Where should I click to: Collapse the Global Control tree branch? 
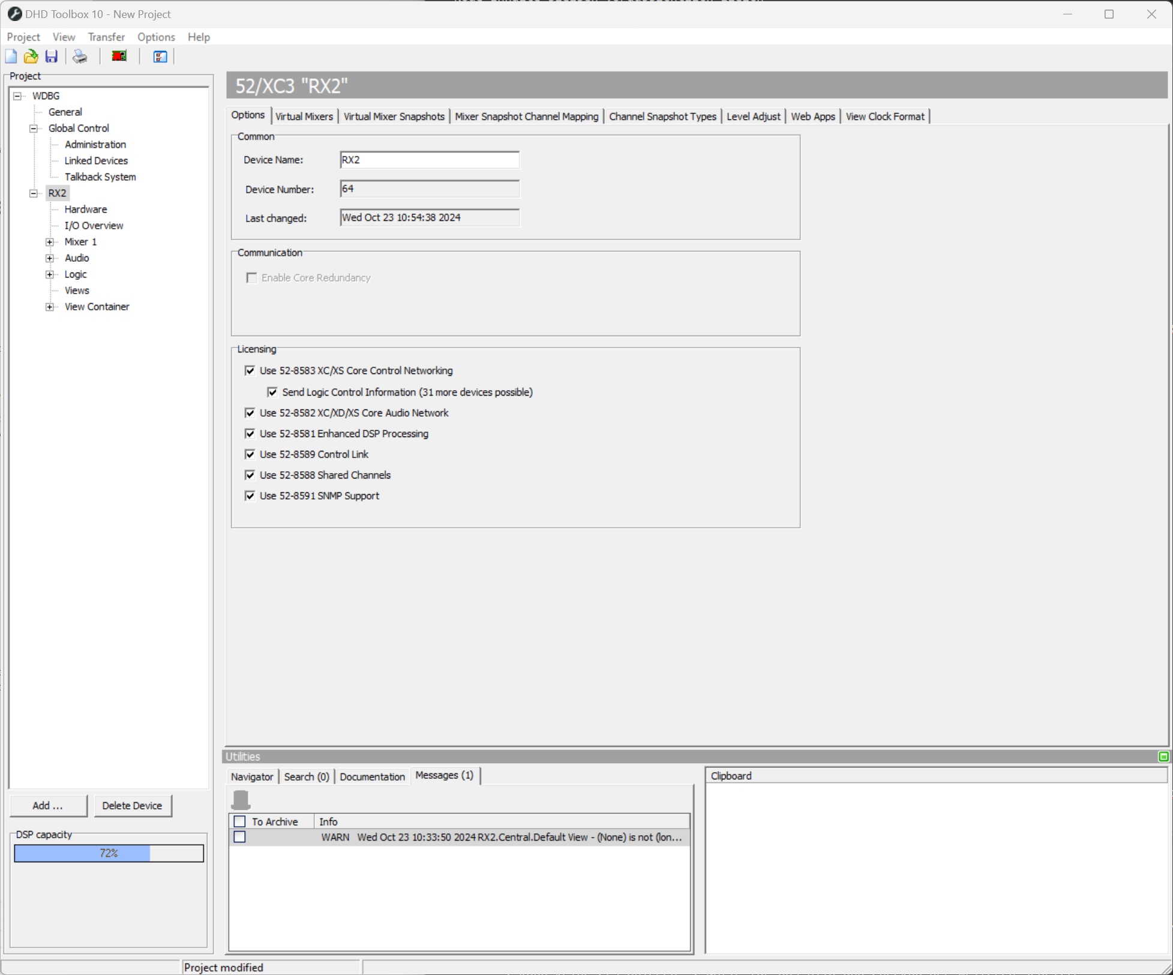(x=33, y=128)
